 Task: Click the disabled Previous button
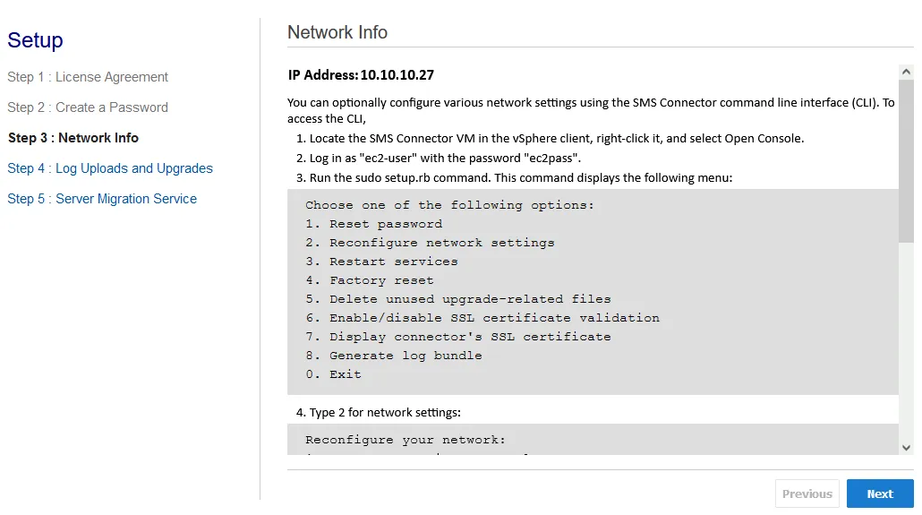click(807, 494)
